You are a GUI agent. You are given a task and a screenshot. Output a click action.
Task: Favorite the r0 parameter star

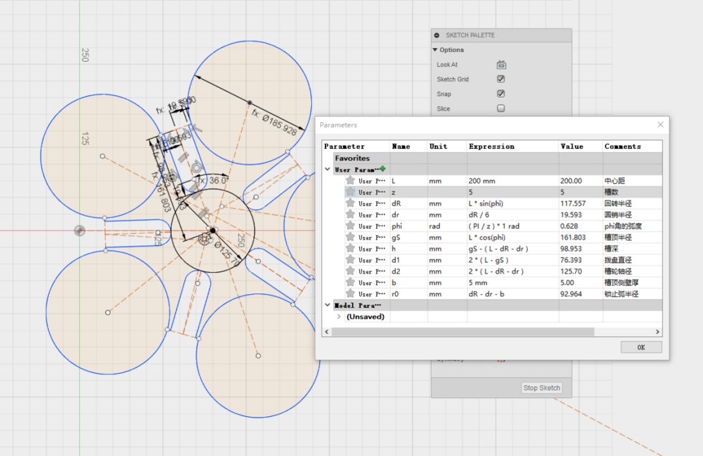coord(350,294)
